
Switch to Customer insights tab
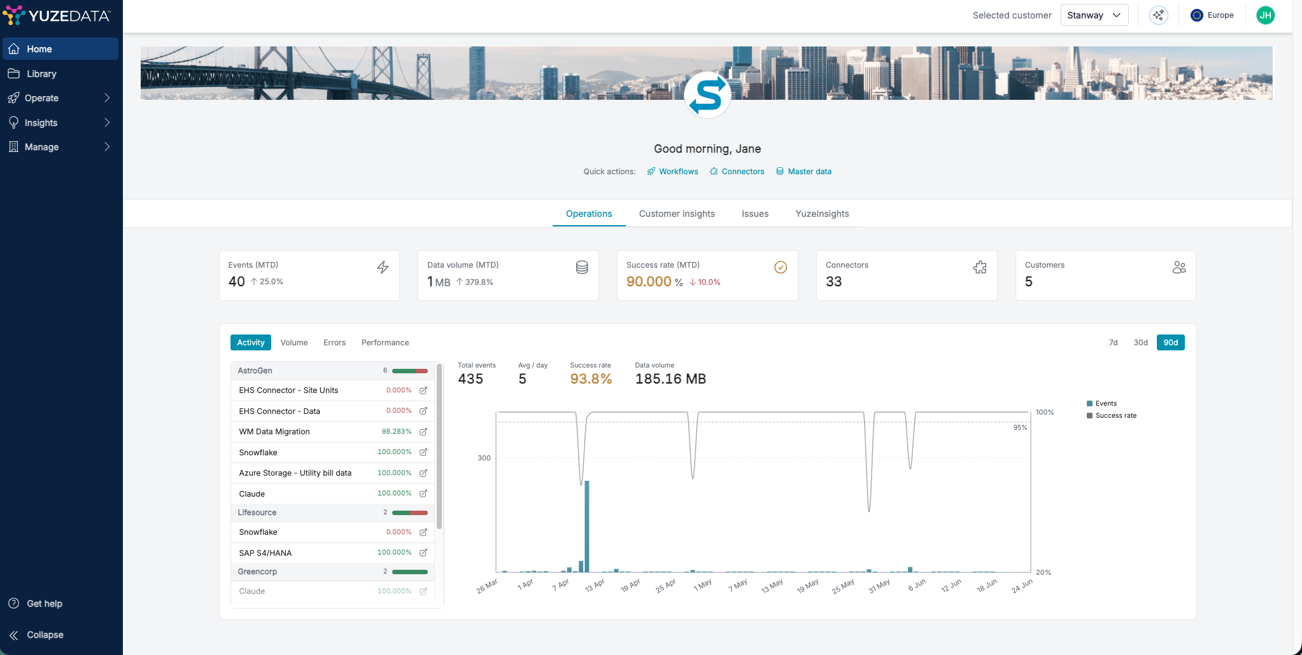click(677, 214)
